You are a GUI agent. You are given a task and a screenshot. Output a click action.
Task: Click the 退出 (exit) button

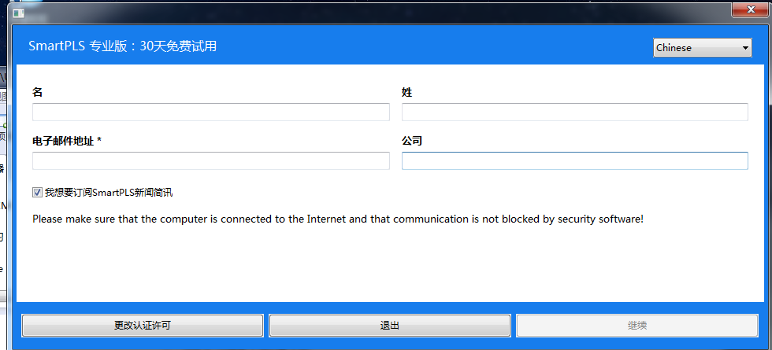click(389, 326)
